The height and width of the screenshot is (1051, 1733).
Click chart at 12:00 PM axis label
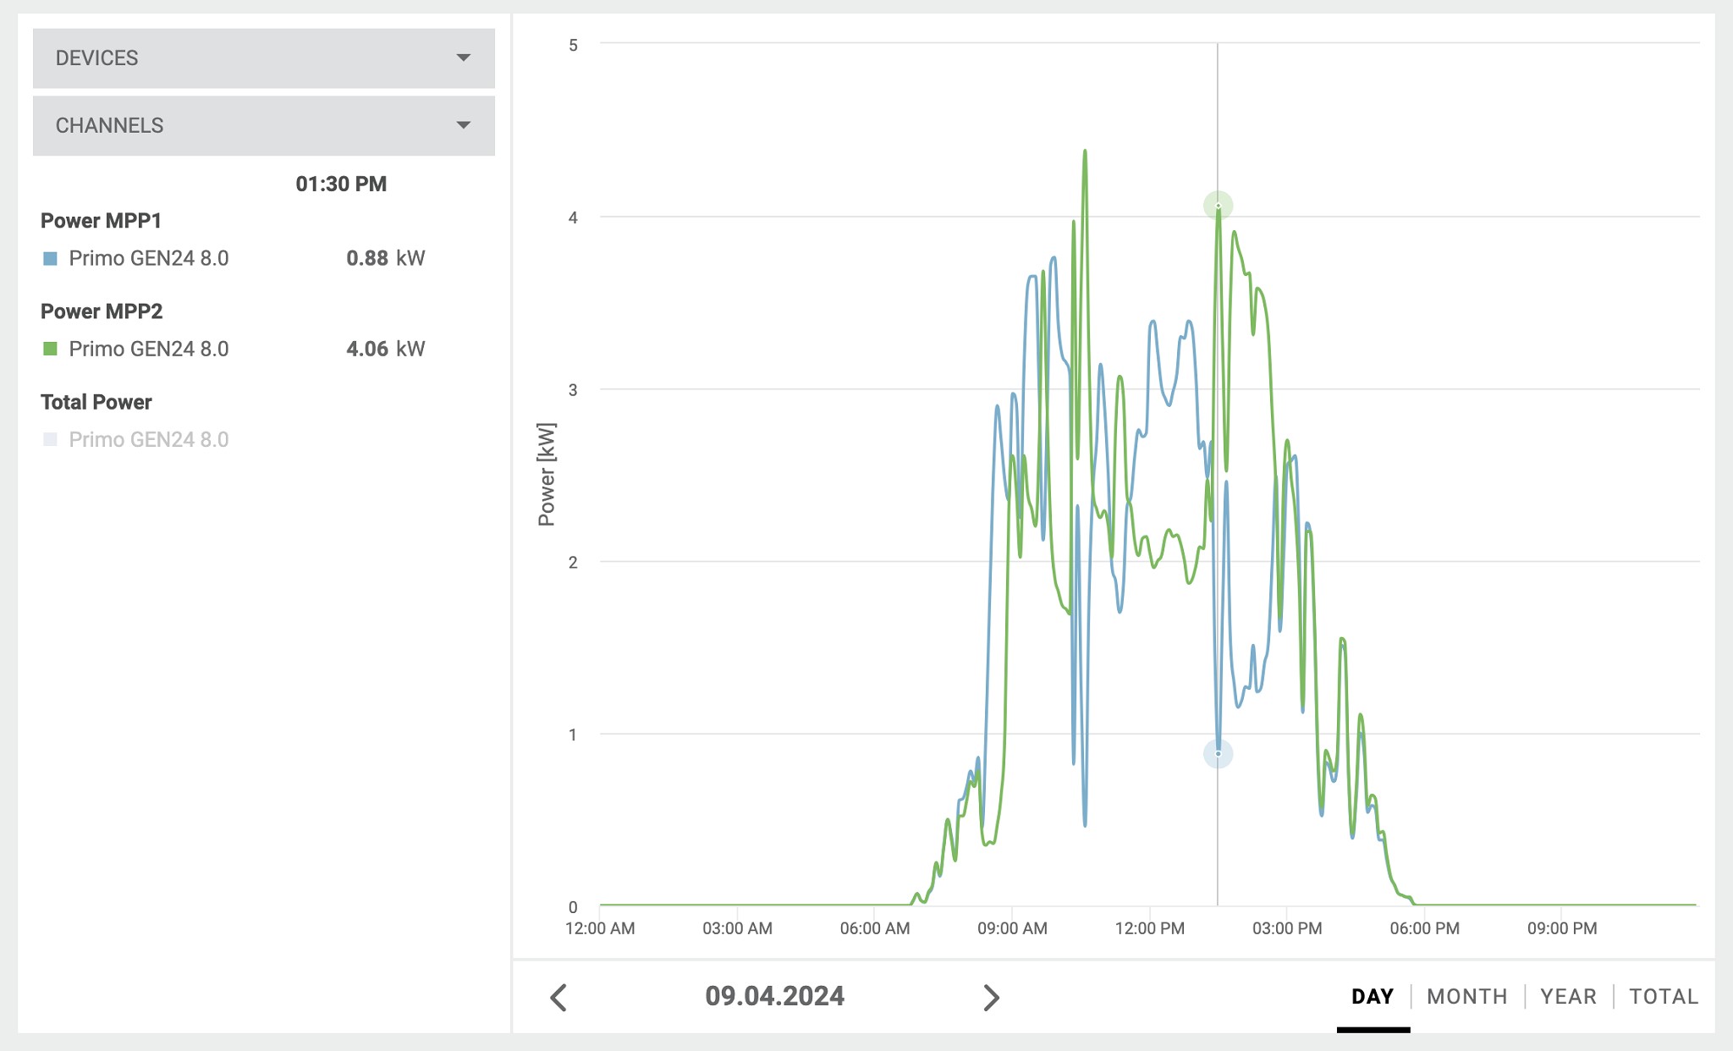[1149, 928]
